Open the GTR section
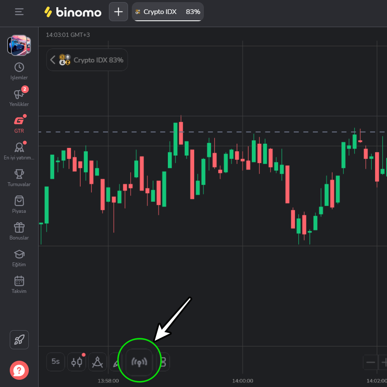Screen dimensions: 387x387 [x=19, y=124]
